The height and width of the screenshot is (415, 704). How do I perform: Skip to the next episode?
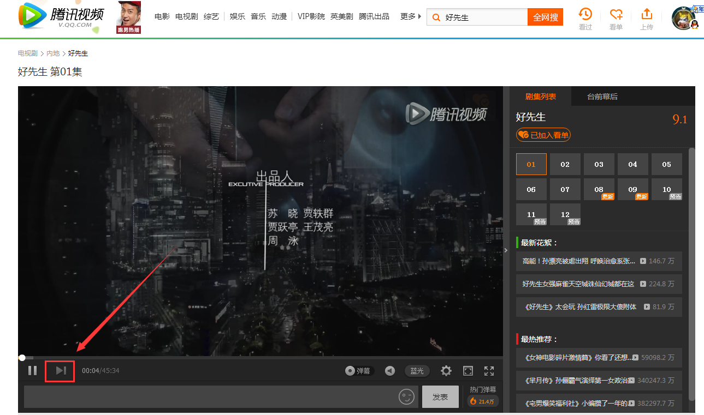coord(61,371)
